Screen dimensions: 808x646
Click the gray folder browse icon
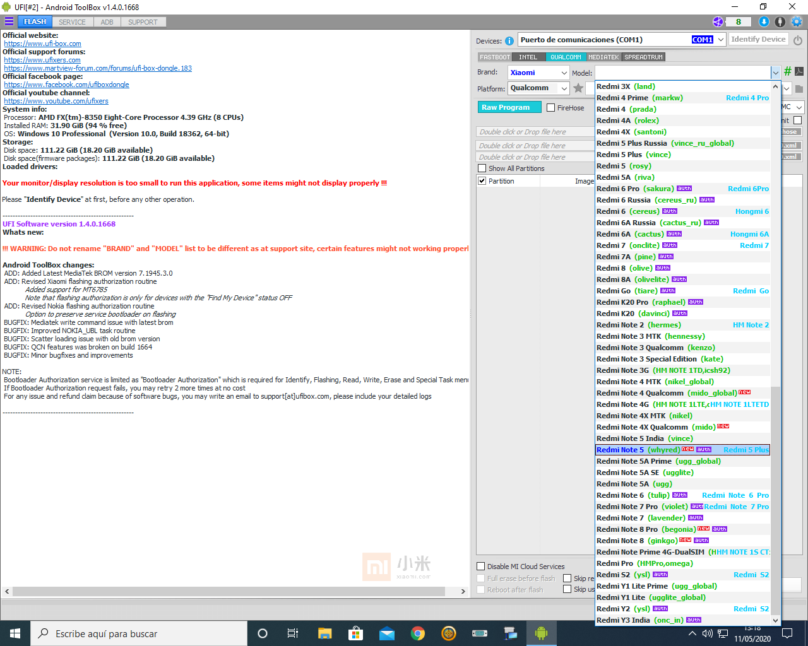click(x=799, y=88)
